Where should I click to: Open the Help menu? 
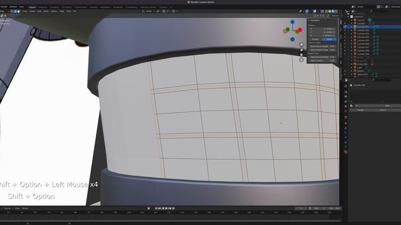click(x=21, y=7)
